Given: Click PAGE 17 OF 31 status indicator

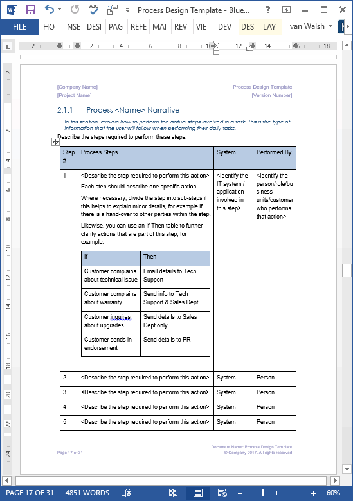Looking at the screenshot, I should (30, 493).
